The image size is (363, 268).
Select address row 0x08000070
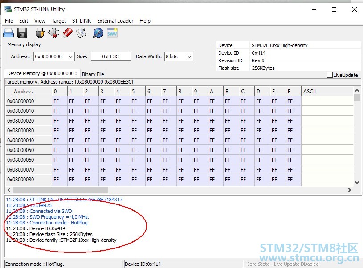(x=29, y=170)
